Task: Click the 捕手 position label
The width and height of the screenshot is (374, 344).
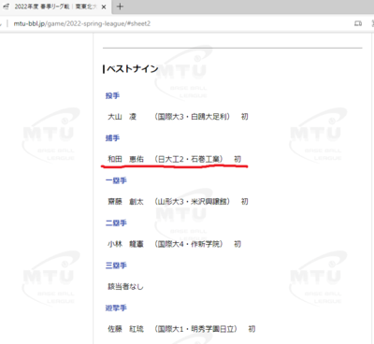Action: point(112,138)
